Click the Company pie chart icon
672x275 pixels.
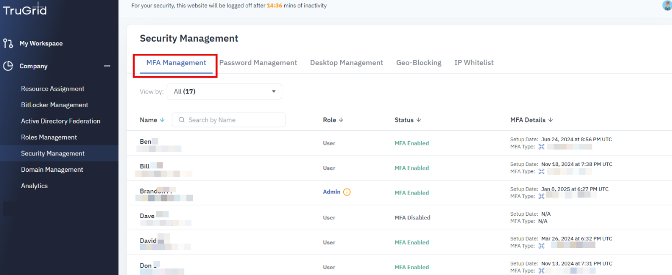click(x=8, y=66)
